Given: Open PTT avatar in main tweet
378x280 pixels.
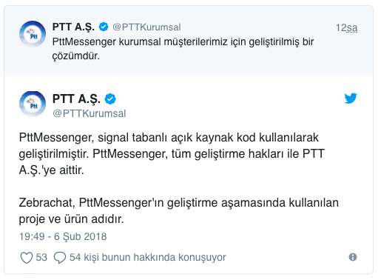Looking at the screenshot, I should [33, 104].
